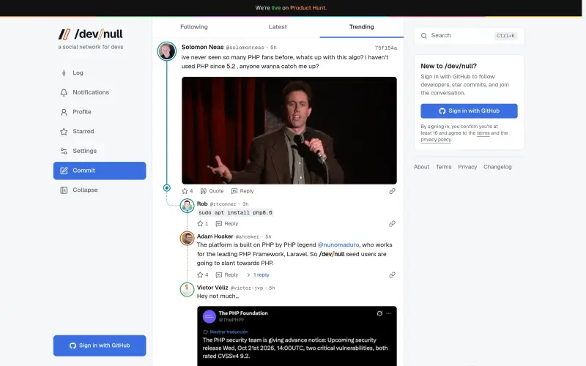Open the About footer link

(421, 167)
